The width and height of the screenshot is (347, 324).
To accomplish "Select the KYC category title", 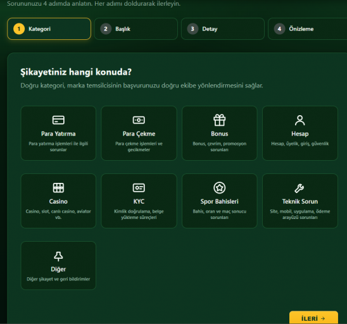I will (139, 201).
